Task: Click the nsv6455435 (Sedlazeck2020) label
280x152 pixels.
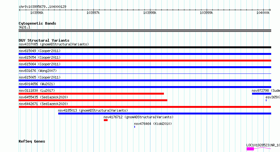Action: [43, 97]
